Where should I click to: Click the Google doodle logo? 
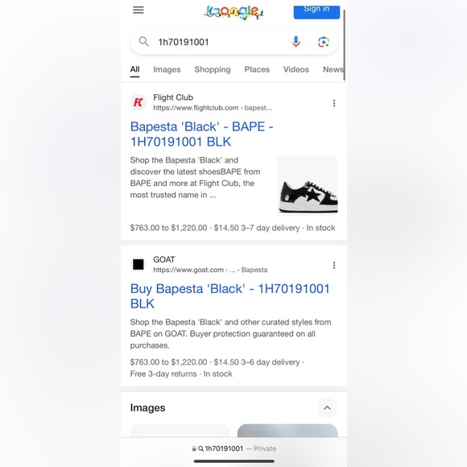coord(233,13)
